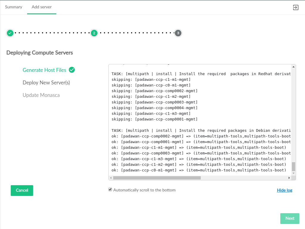Click the horizontal scrollbar thumb in log
Screen dimensions: 305x229
(x=157, y=178)
